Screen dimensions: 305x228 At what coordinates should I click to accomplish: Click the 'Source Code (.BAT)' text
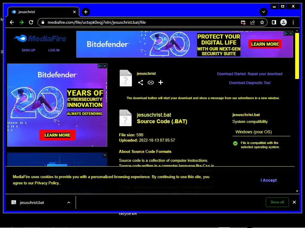[x=162, y=121]
